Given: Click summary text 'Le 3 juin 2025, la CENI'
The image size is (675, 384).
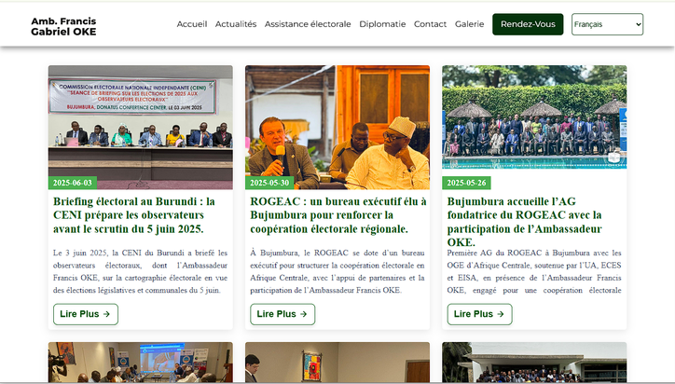Looking at the screenshot, I should 141,271.
